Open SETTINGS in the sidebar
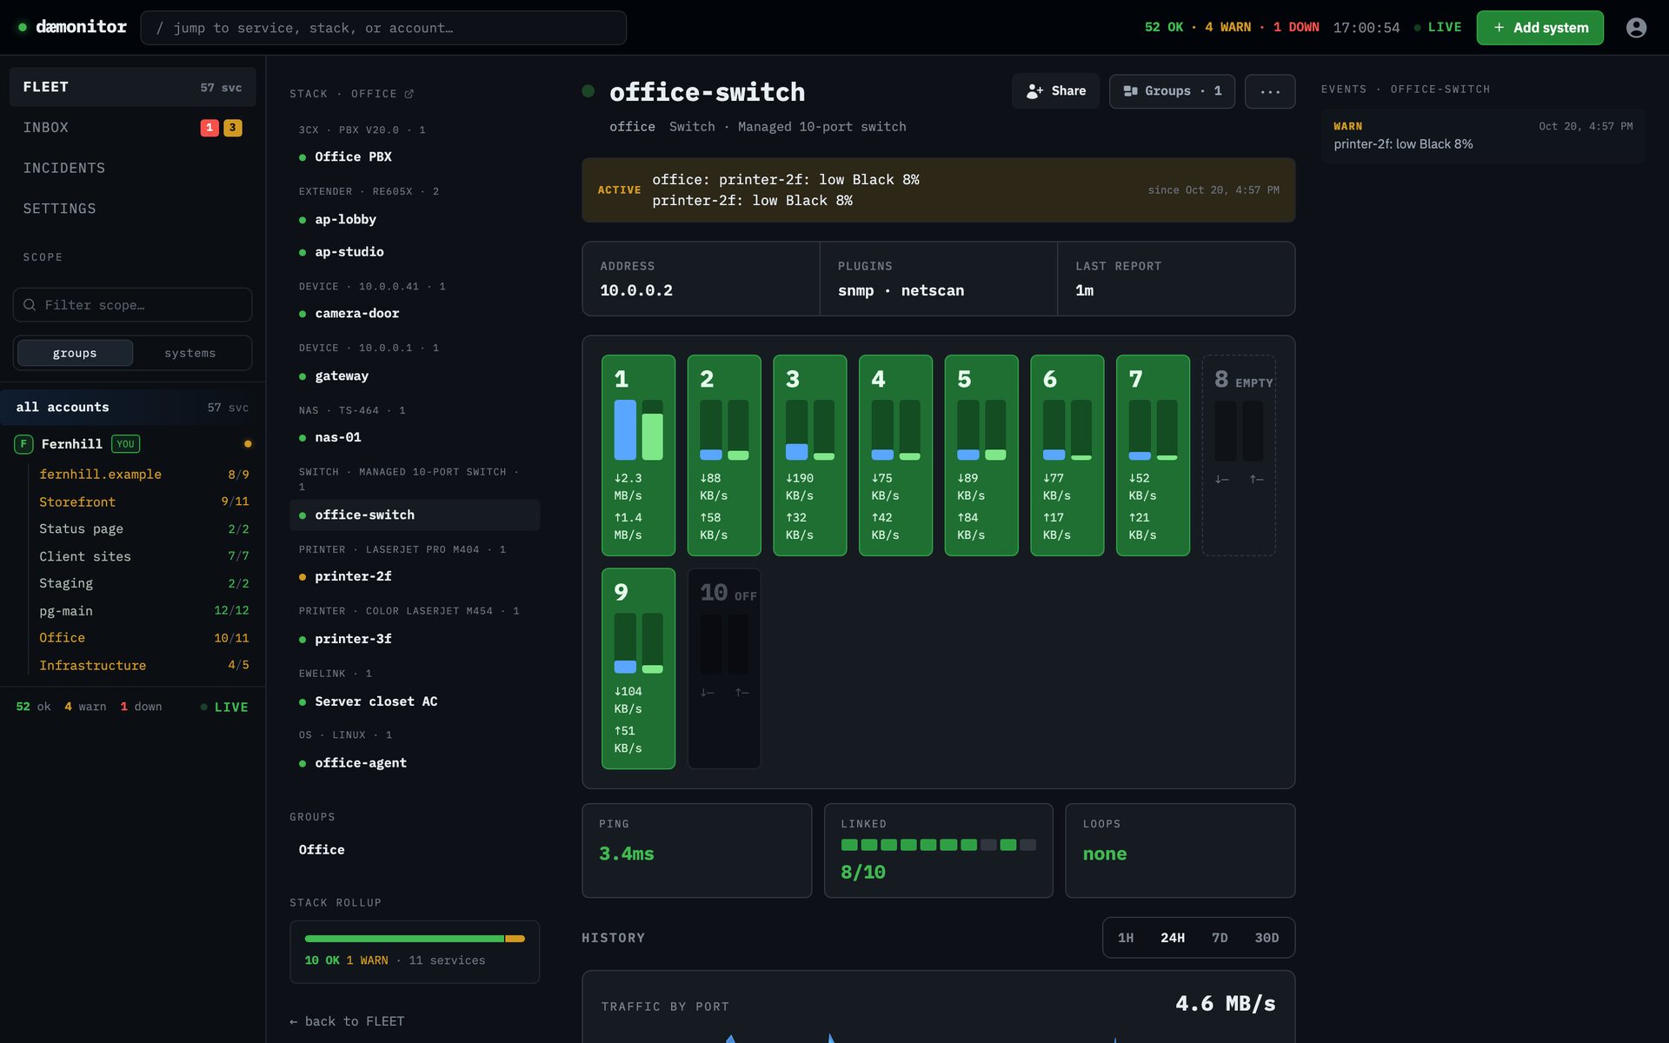 coord(132,209)
